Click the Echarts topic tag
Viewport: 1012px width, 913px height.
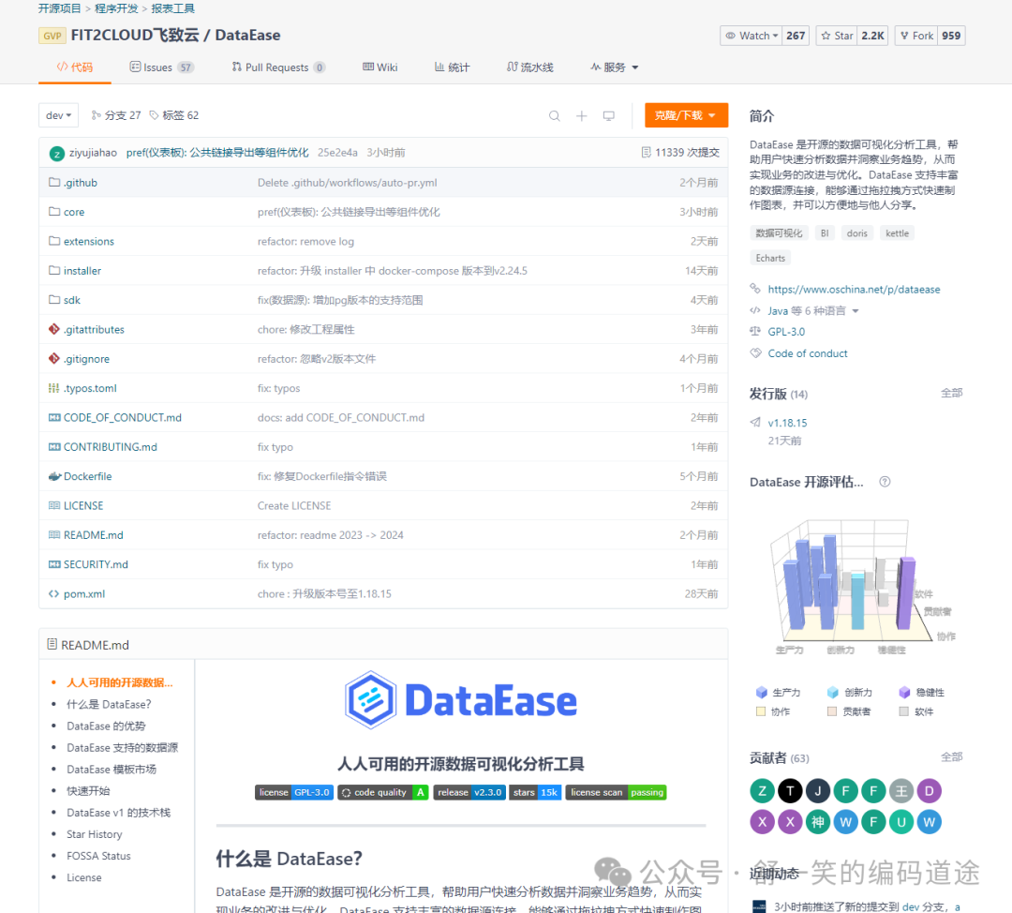tap(770, 258)
